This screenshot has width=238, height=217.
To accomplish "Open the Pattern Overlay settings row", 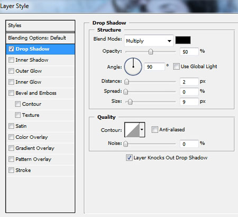I will coord(40,159).
